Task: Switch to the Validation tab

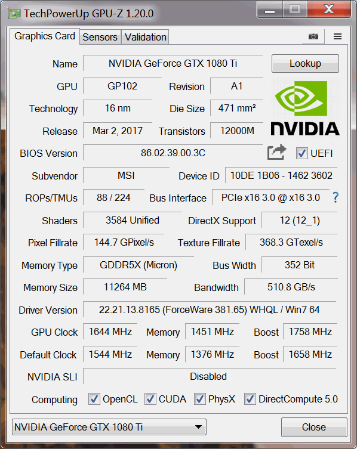Action: [x=146, y=37]
